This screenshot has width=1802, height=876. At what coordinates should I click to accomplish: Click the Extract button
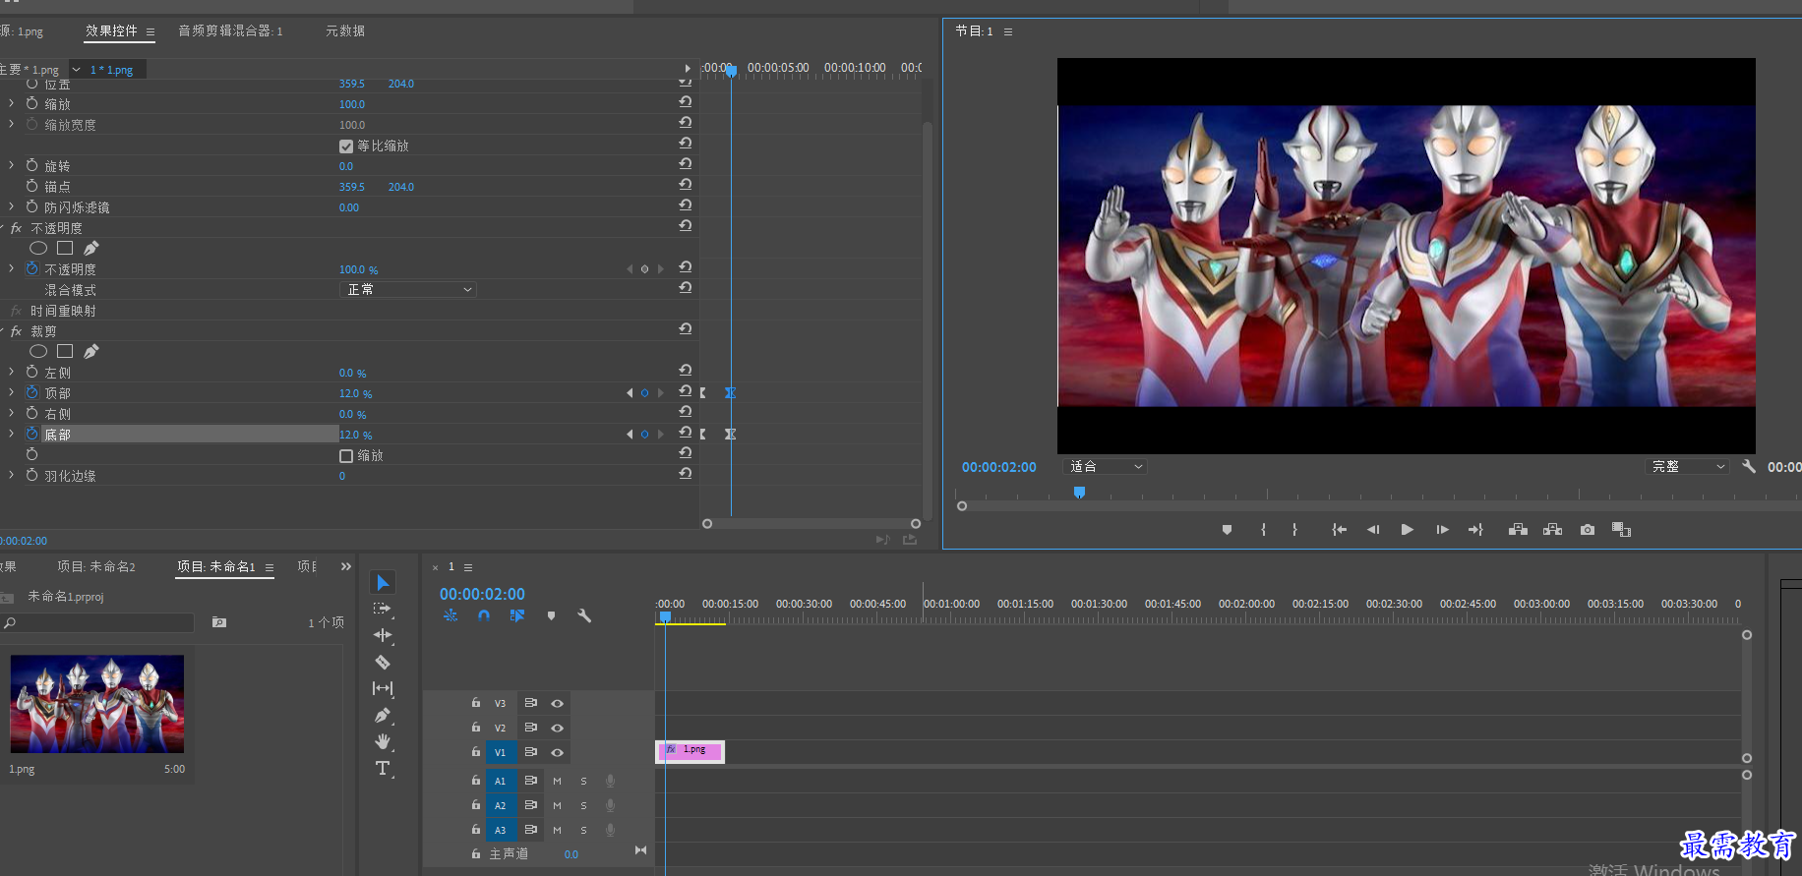tap(1552, 530)
